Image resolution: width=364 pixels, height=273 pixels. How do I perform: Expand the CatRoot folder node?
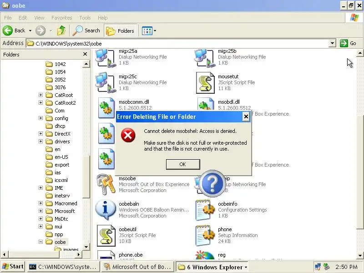40,95
